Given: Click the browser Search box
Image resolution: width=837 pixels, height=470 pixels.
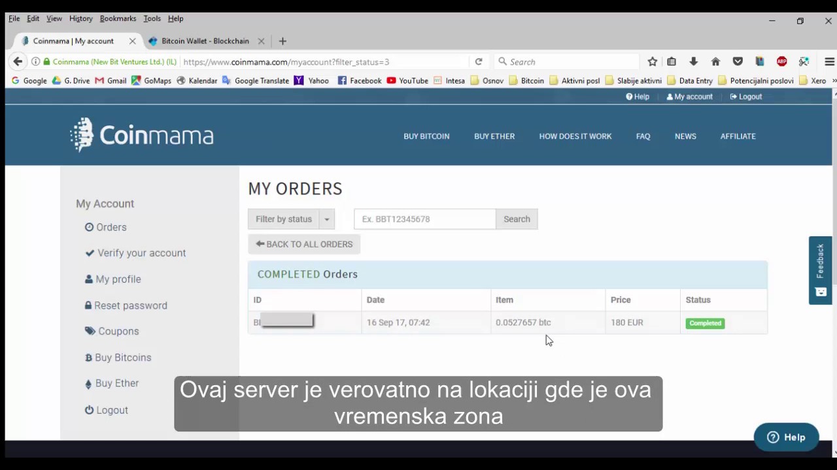Looking at the screenshot, I should [x=566, y=61].
